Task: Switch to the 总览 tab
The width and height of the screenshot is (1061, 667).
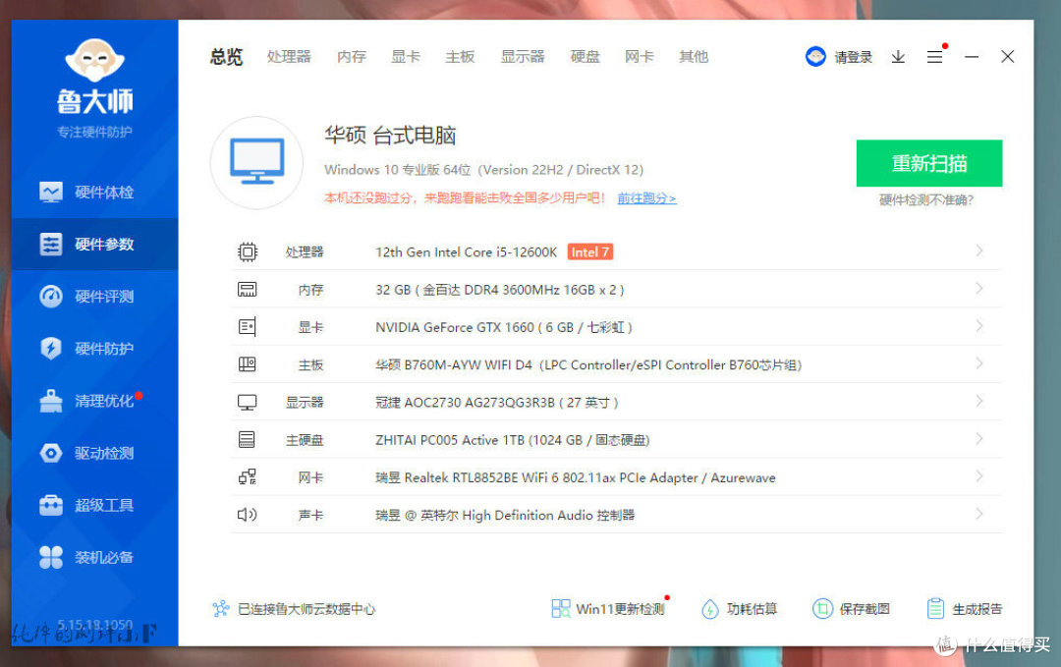Action: click(226, 57)
